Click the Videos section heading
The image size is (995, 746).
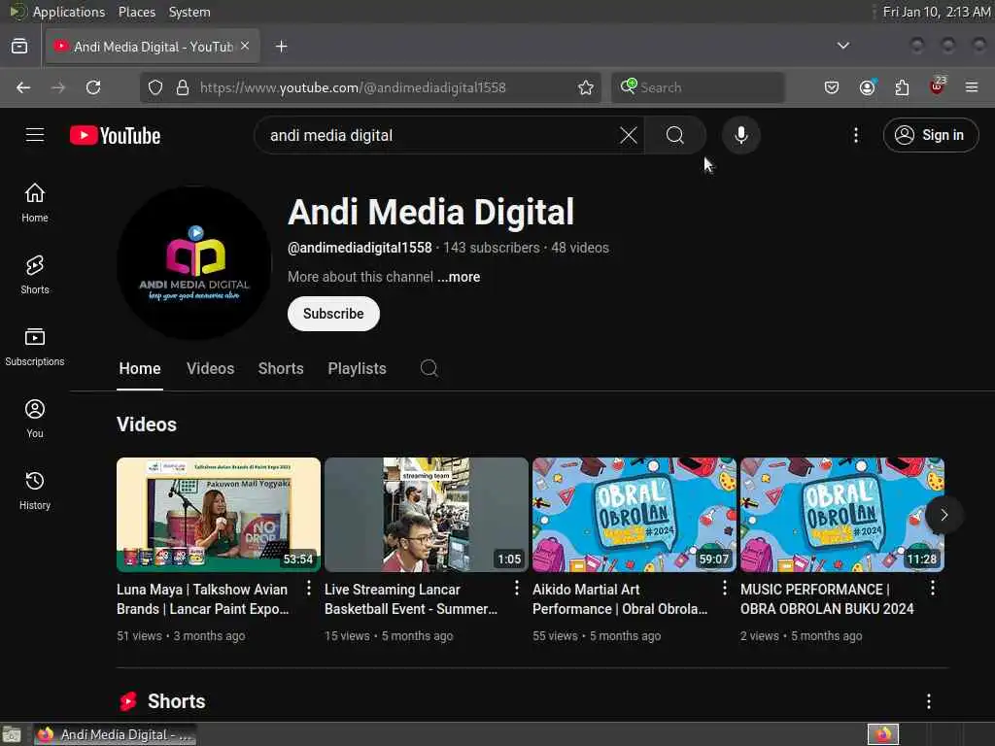pos(147,424)
